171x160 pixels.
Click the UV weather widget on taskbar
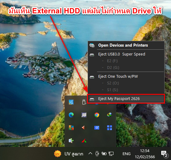69,154
